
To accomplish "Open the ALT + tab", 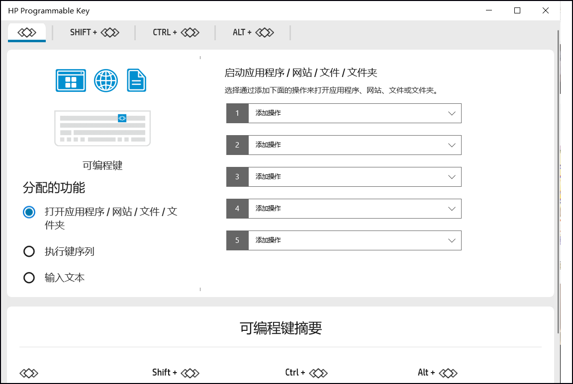I will [253, 32].
